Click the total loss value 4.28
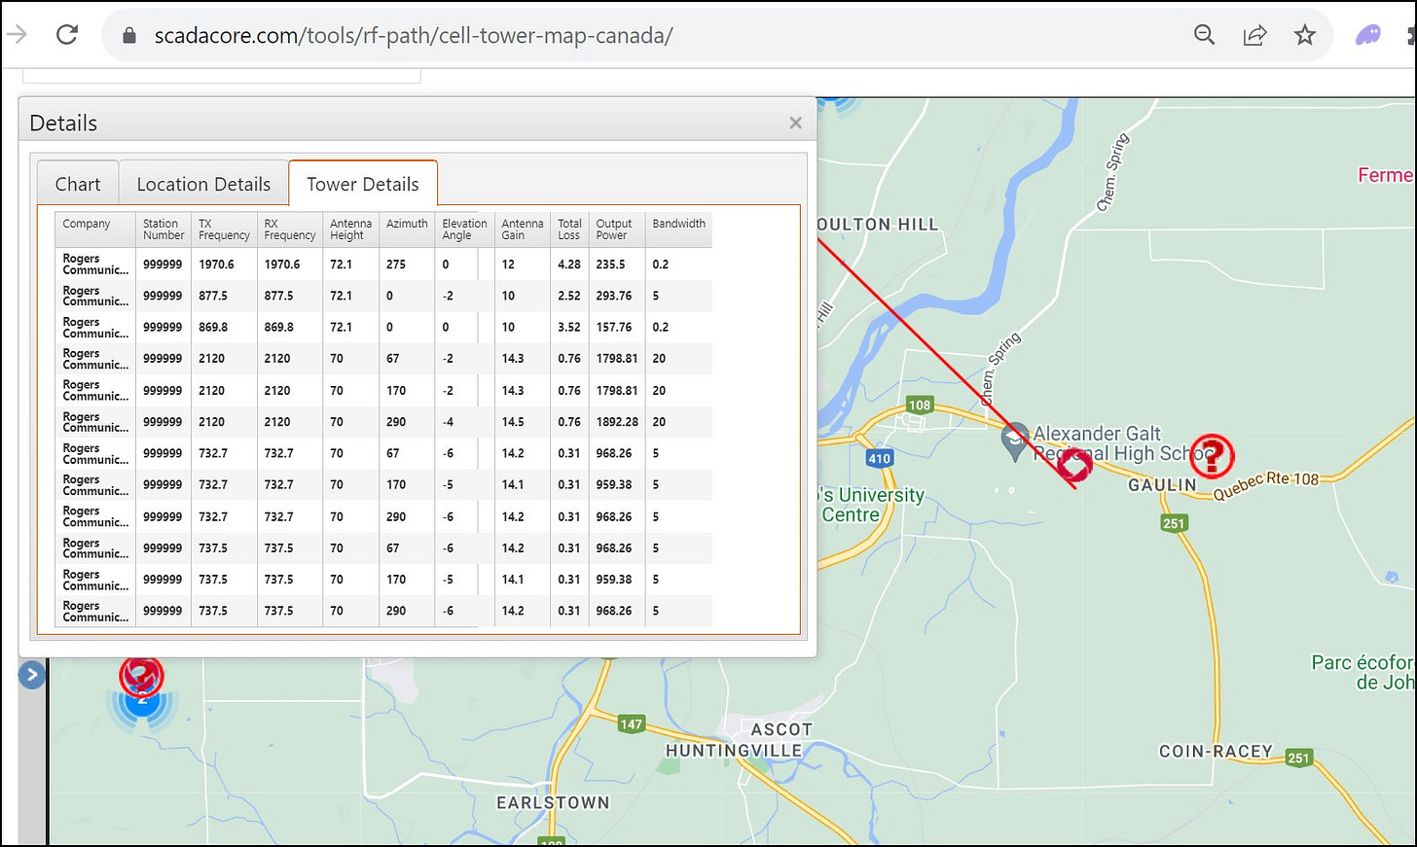Image resolution: width=1417 pixels, height=847 pixels. [x=569, y=265]
